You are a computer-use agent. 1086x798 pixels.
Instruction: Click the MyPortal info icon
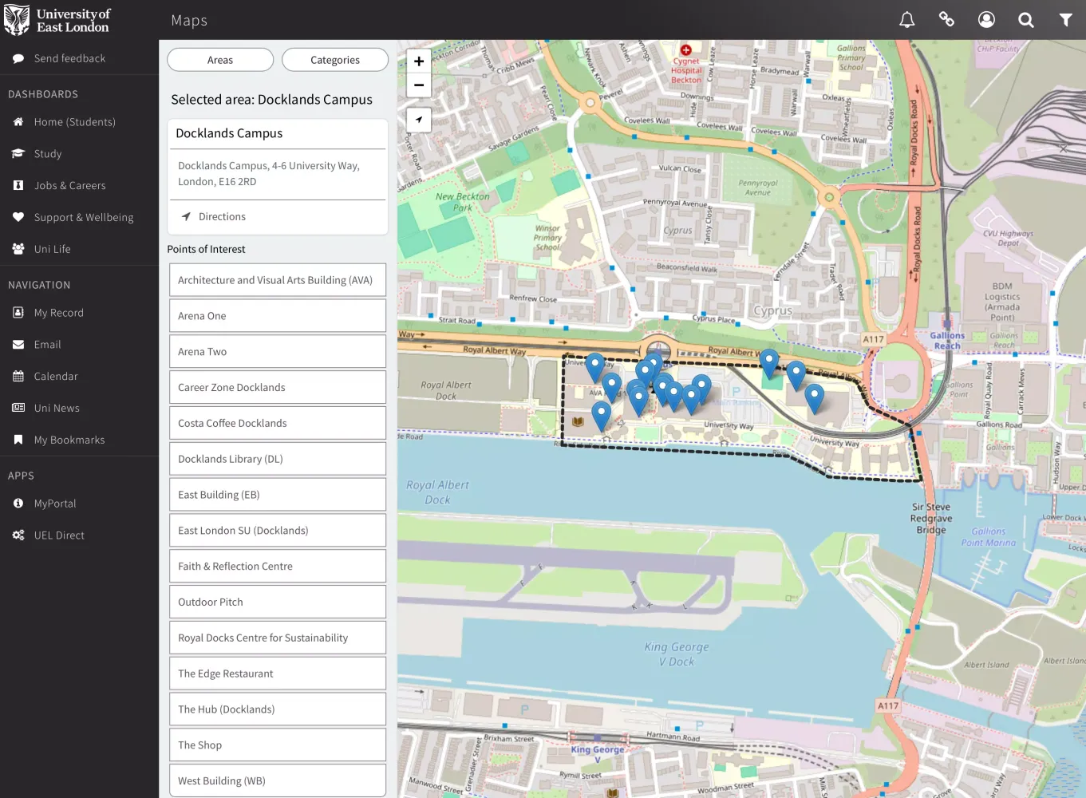click(18, 504)
